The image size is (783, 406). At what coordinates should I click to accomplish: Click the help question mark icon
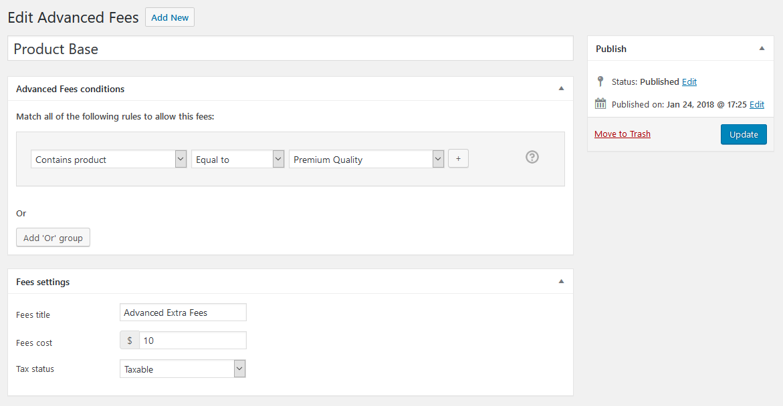click(x=532, y=157)
